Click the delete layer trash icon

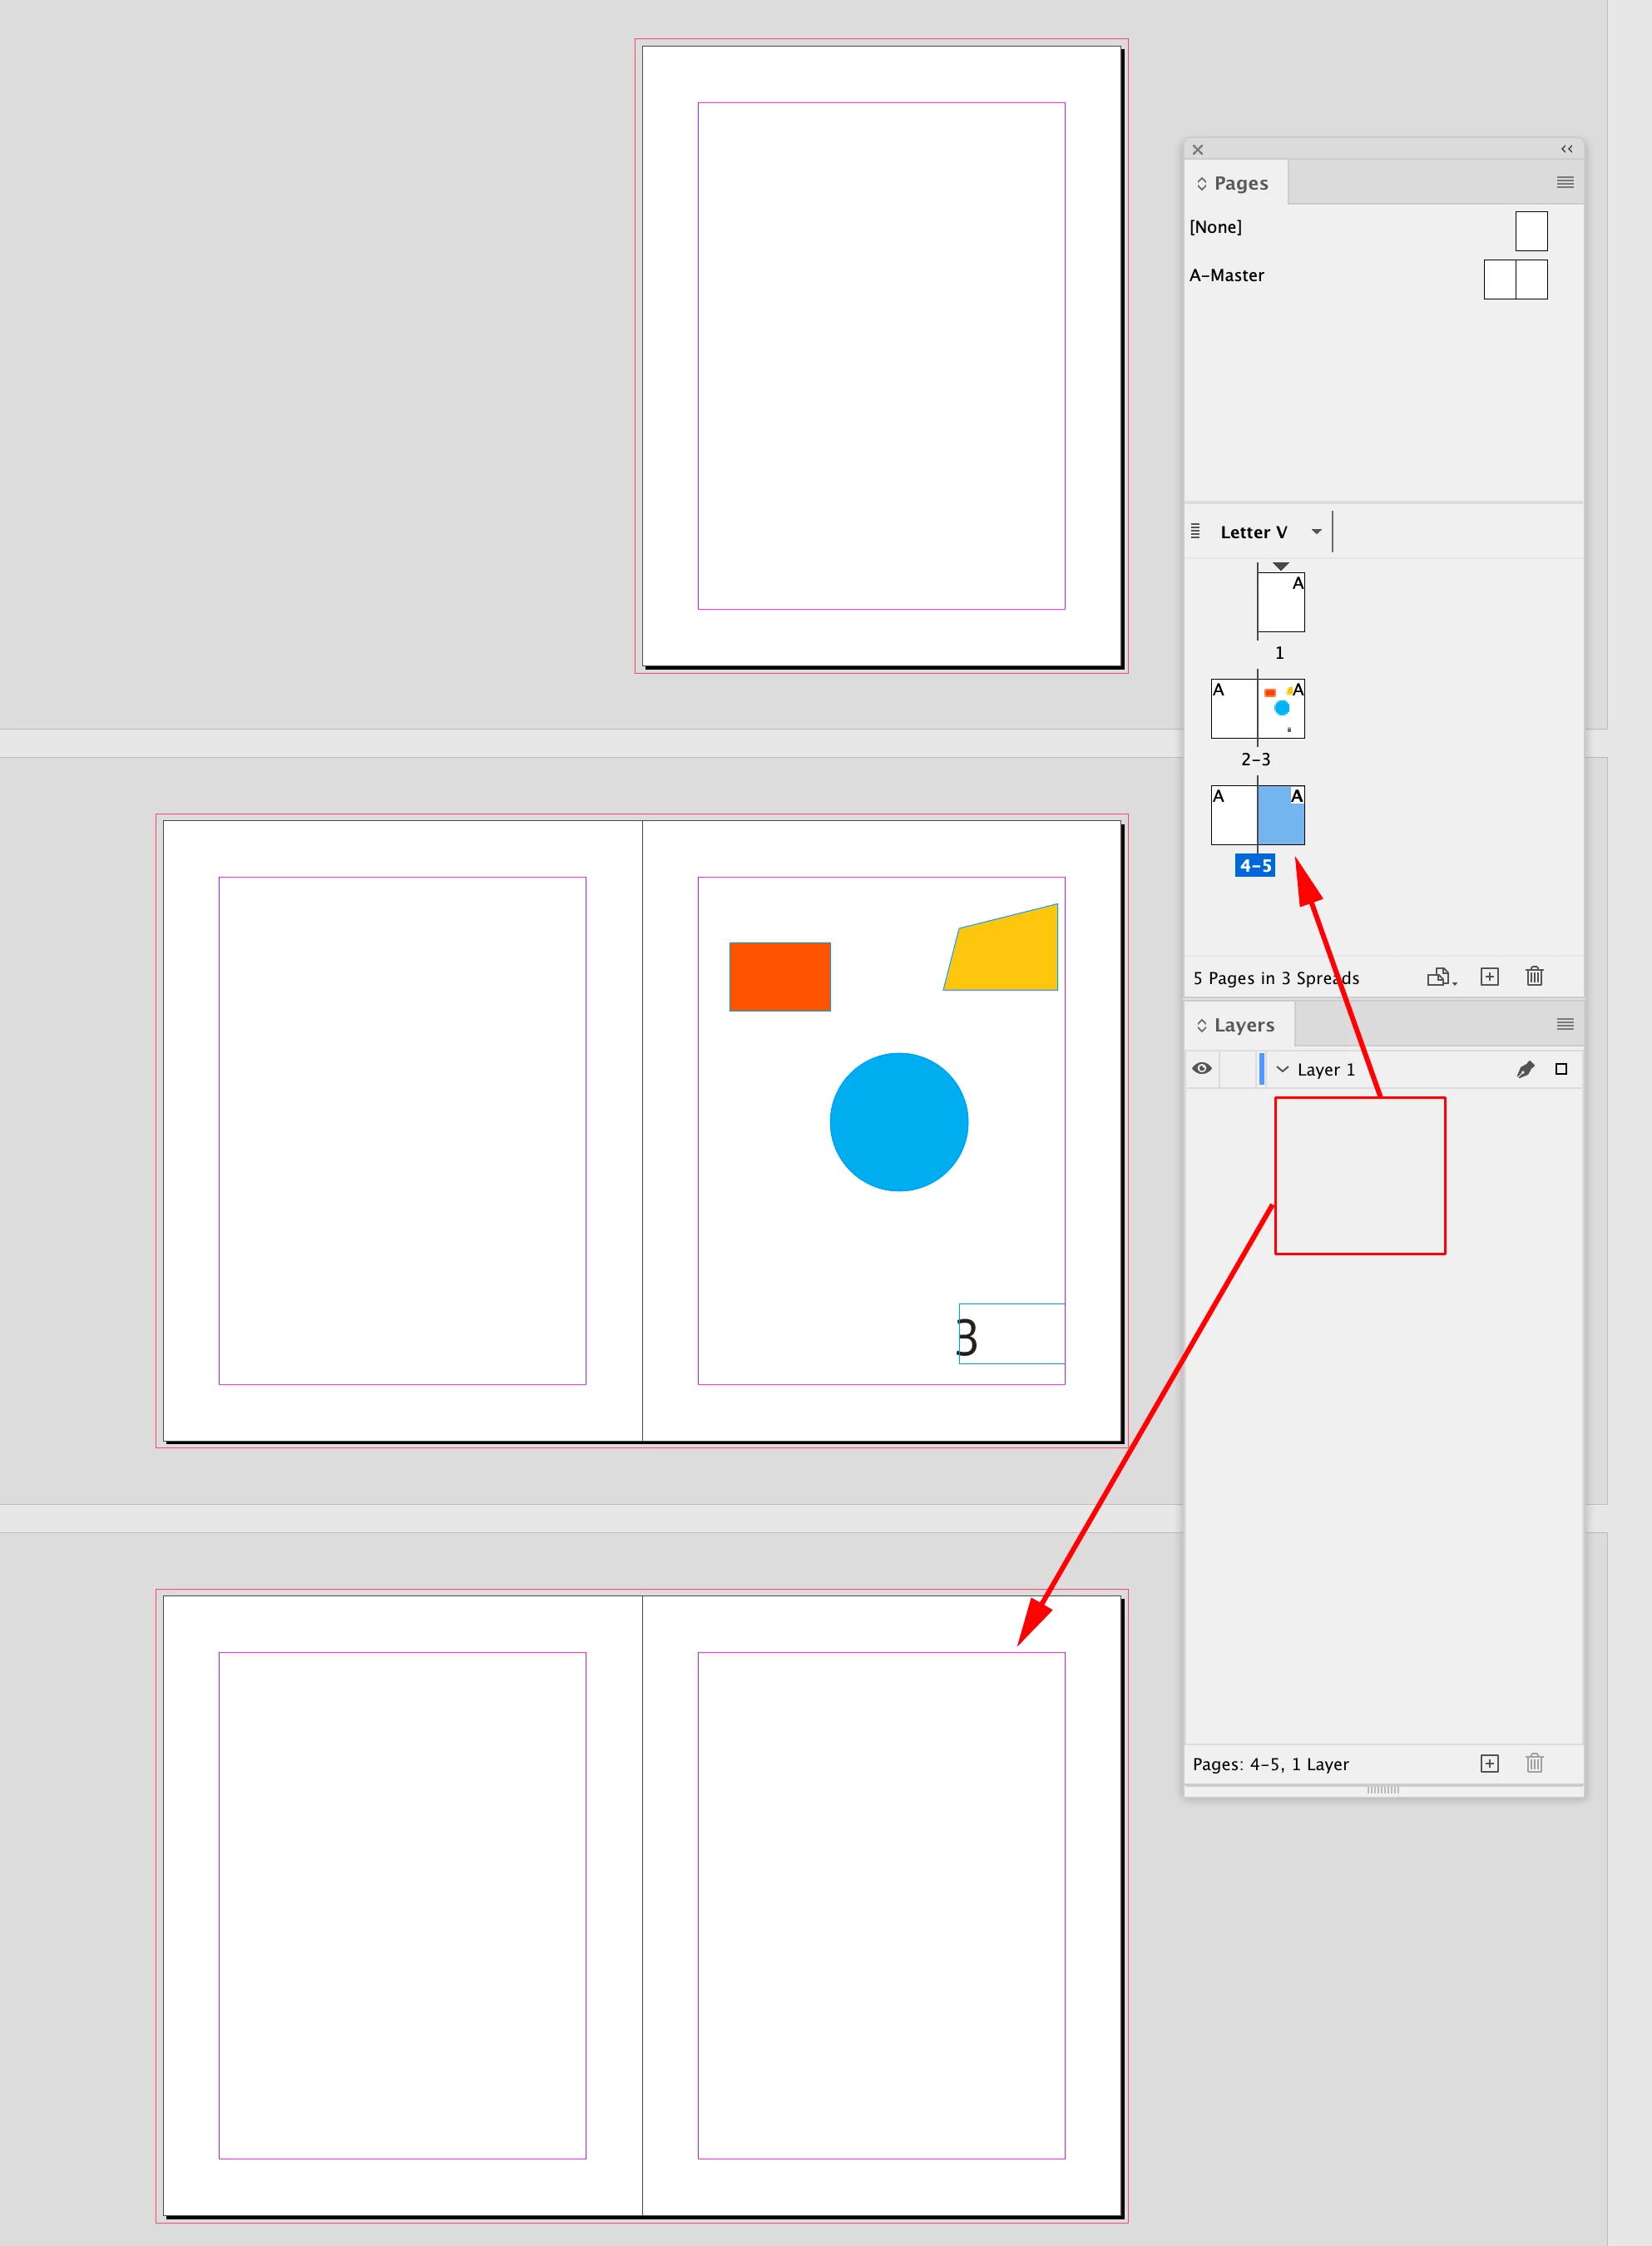[1534, 1763]
